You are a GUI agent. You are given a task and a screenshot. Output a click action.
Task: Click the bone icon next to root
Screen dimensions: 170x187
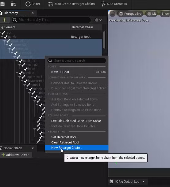click(4, 33)
